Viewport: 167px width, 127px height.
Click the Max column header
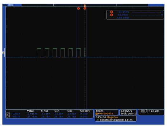pyautogui.click(x=70, y=111)
